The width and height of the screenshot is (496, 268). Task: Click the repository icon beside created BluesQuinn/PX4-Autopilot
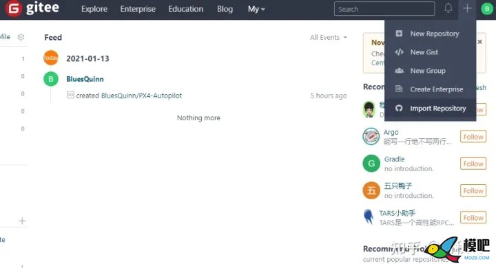point(70,95)
